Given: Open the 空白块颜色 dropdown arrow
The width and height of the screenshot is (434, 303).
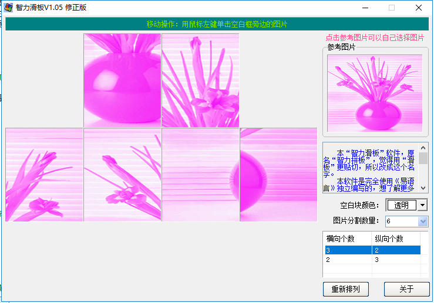Looking at the screenshot, I should coord(422,205).
